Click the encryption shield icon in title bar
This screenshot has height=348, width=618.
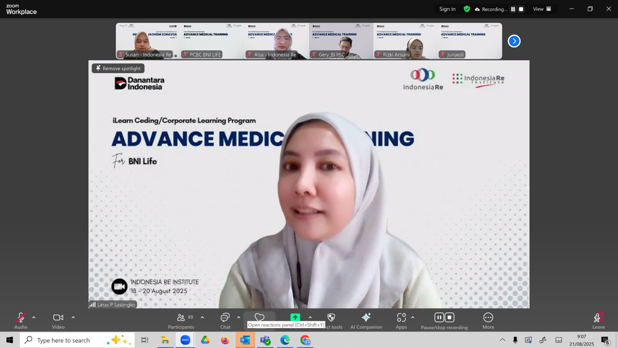pyautogui.click(x=467, y=9)
